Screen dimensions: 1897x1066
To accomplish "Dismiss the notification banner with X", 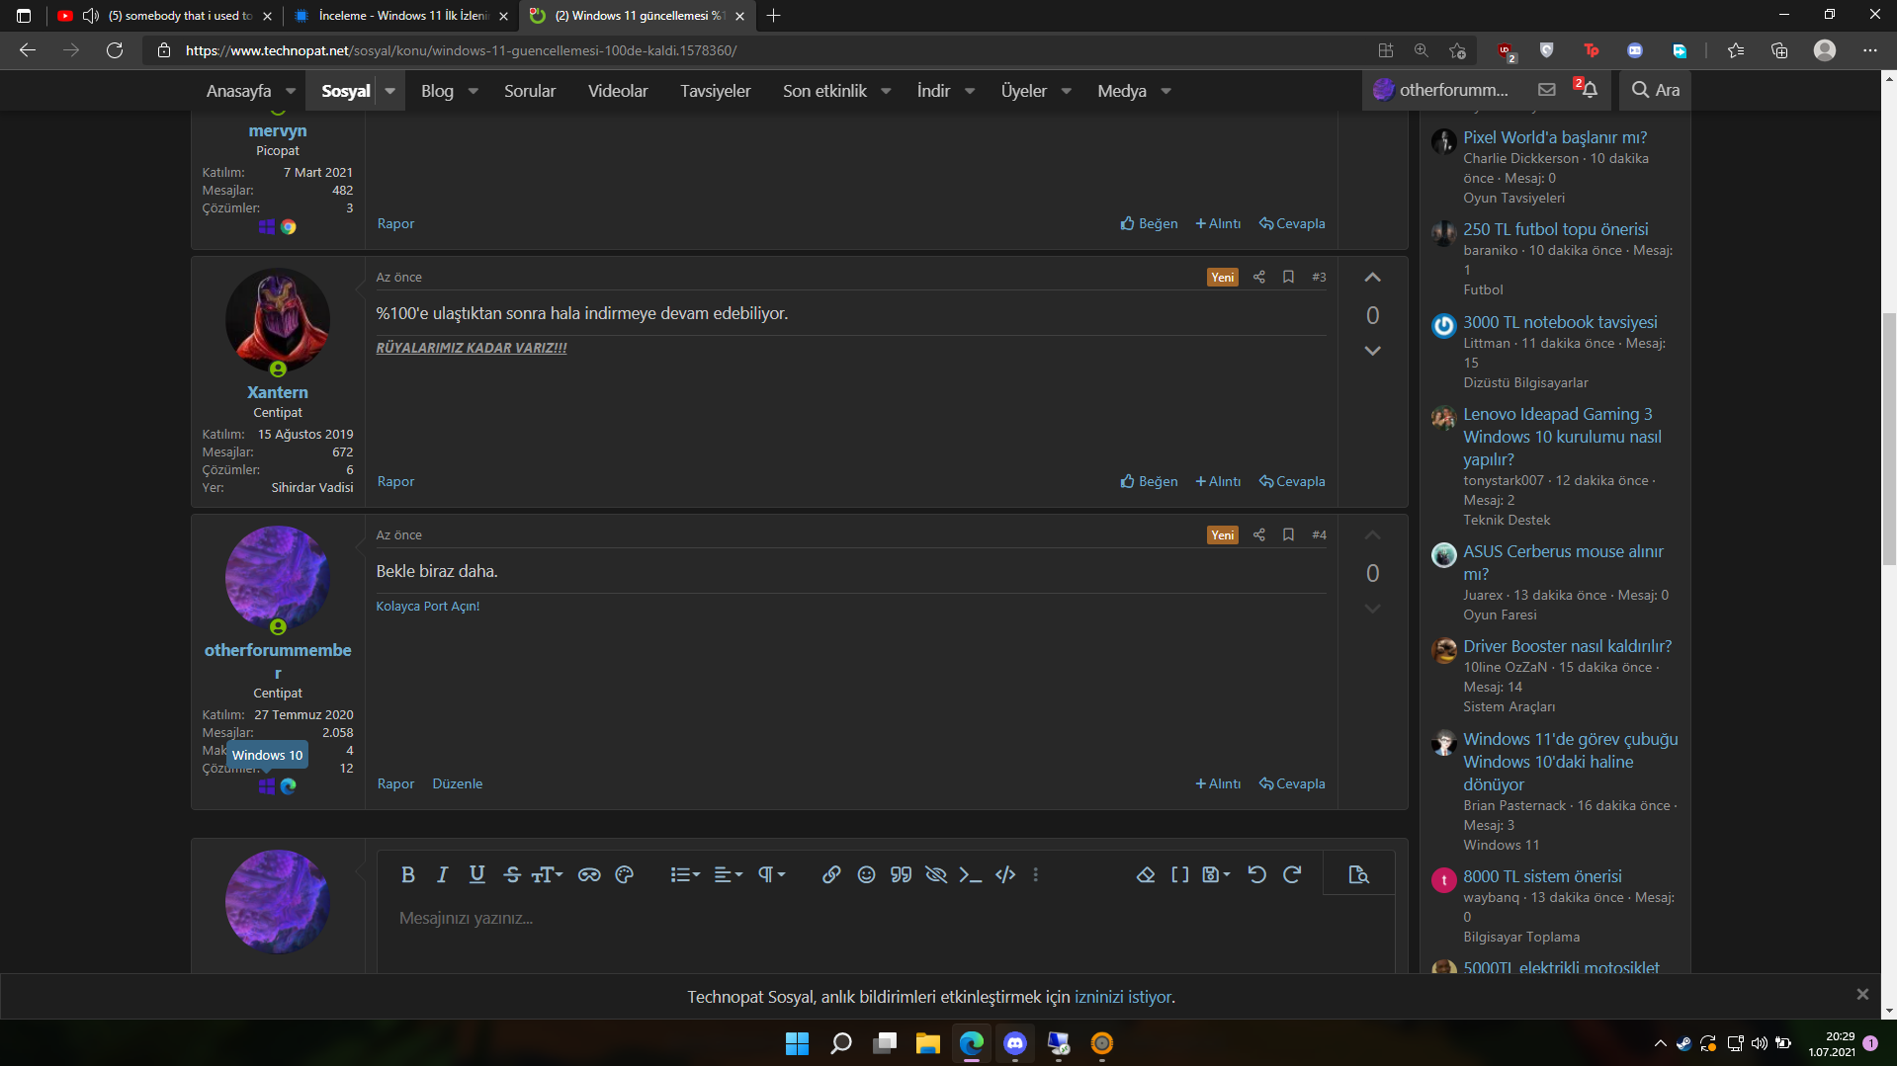I will coord(1862,995).
